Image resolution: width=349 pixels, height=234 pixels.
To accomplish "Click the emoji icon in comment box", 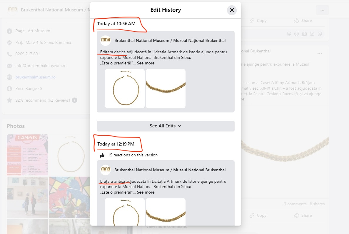I will coord(297,34).
